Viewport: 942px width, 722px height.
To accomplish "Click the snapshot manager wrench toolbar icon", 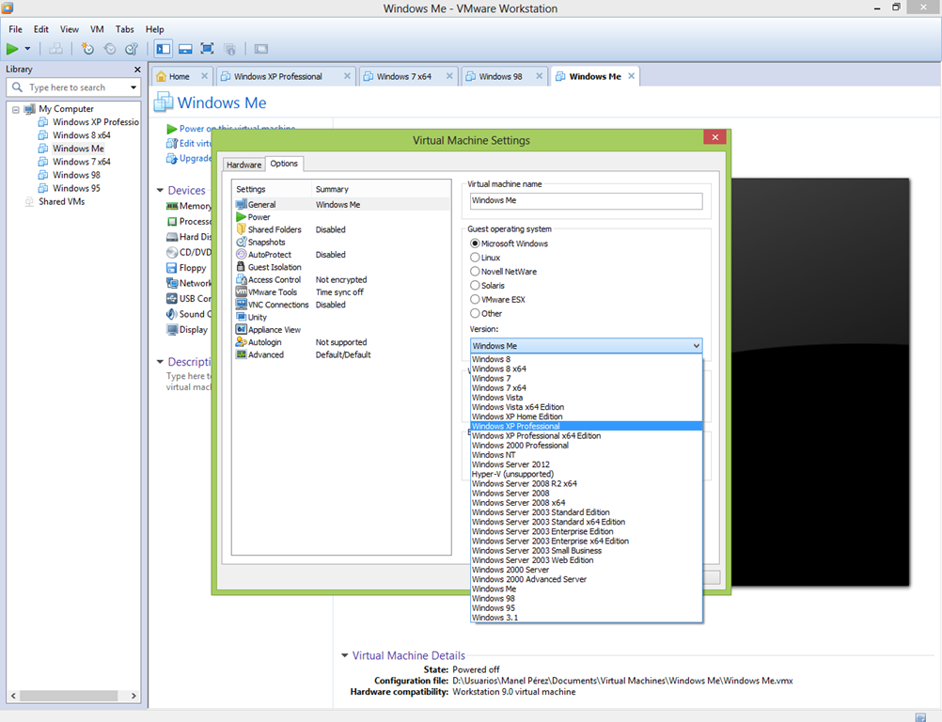I will (x=132, y=49).
